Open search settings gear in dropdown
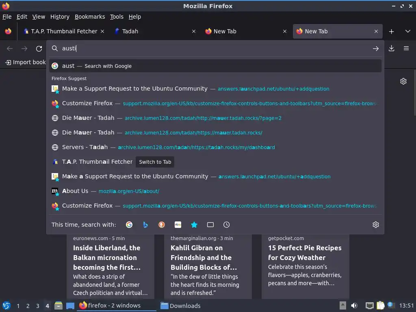416x312 pixels. click(x=375, y=225)
